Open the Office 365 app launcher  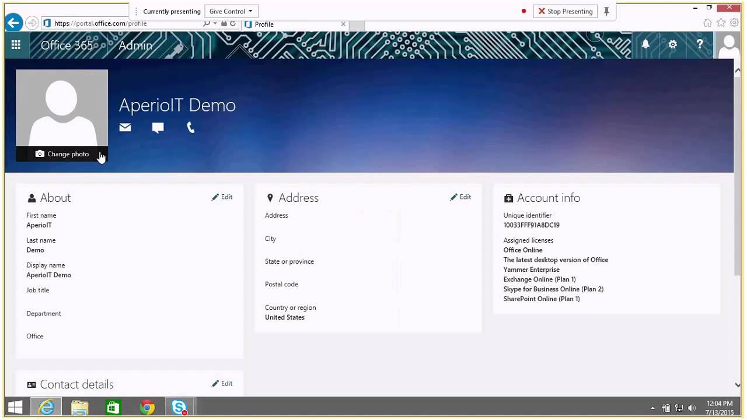(x=16, y=45)
